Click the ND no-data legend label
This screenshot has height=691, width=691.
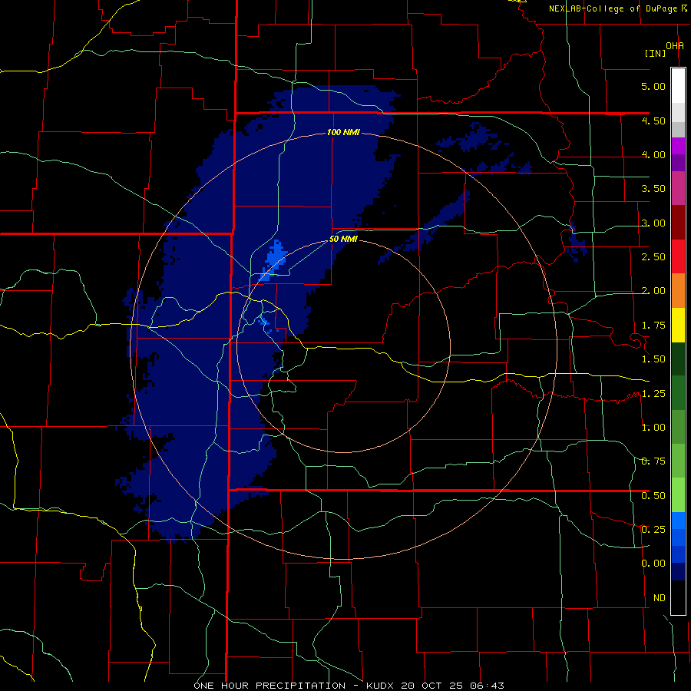(660, 598)
